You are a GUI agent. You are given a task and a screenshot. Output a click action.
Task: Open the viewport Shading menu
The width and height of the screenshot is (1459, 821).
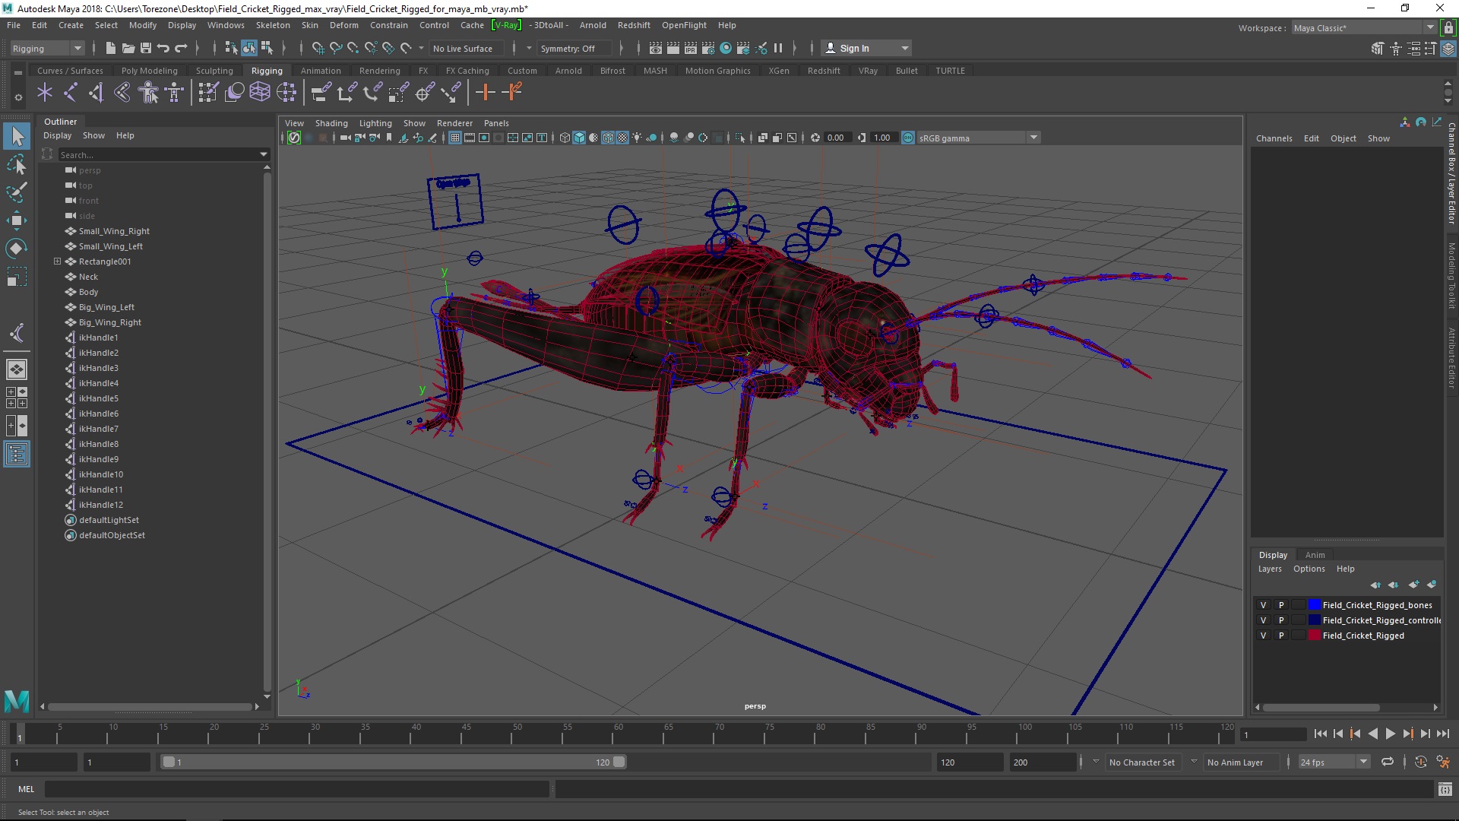pos(331,123)
